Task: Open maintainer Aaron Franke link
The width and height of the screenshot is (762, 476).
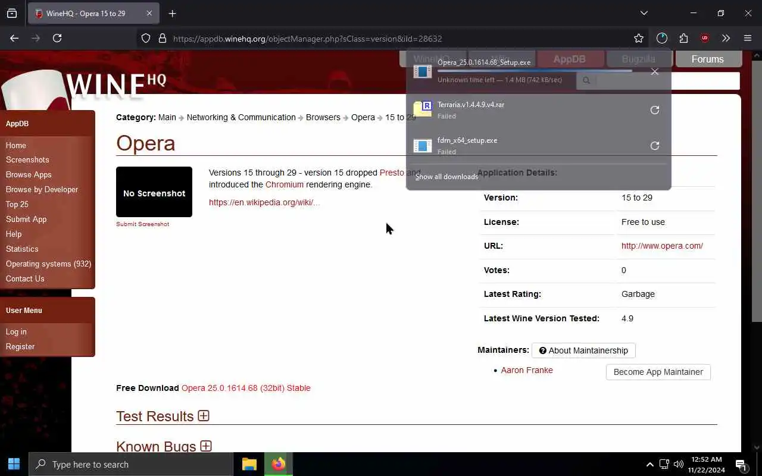Action: [527, 370]
